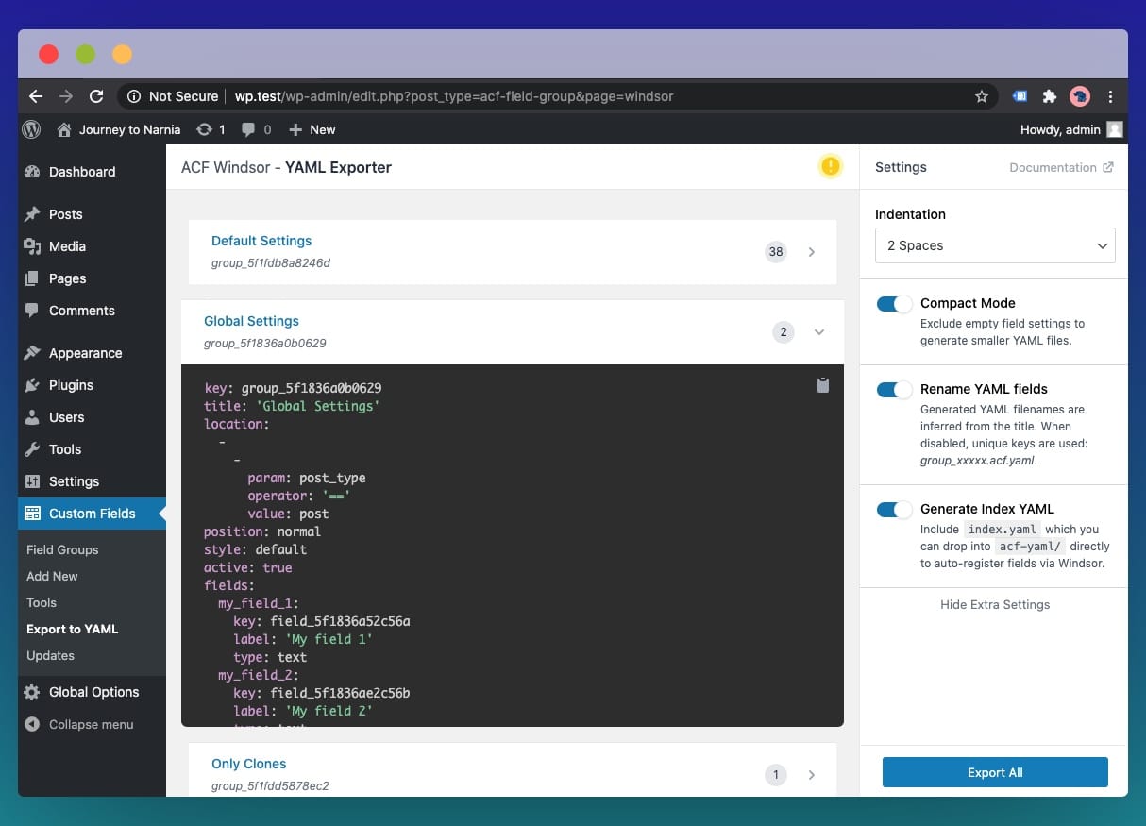Open the browser extensions puzzle icon
The image size is (1146, 826).
tap(1049, 96)
